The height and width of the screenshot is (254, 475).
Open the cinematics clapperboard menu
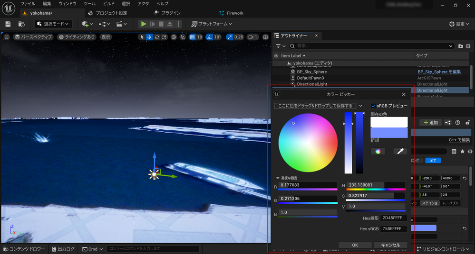[x=121, y=24]
